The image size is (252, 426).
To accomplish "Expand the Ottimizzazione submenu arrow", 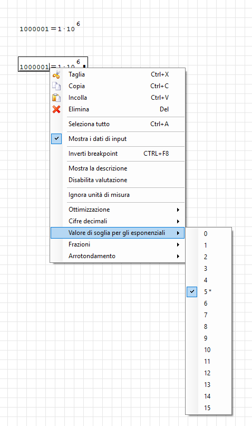I will point(178,210).
